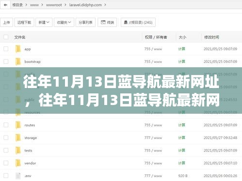Screen dimensions: 242x181
Task: Open the vendor folder by its name
Action: [x=30, y=163]
